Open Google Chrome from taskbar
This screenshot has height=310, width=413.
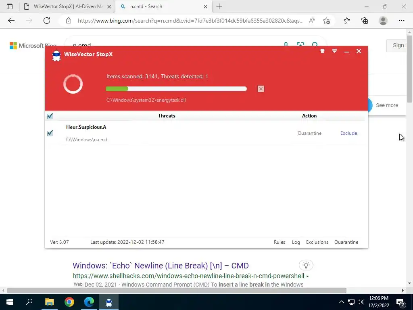[x=69, y=302]
